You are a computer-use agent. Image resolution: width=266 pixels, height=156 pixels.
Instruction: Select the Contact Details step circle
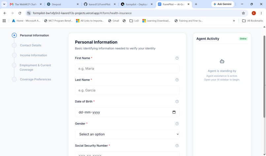(x=14, y=45)
